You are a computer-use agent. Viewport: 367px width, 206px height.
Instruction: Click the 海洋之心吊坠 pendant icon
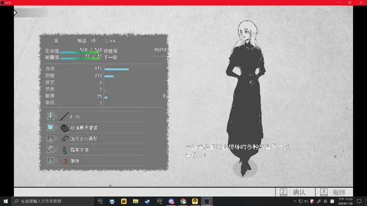tap(64, 139)
